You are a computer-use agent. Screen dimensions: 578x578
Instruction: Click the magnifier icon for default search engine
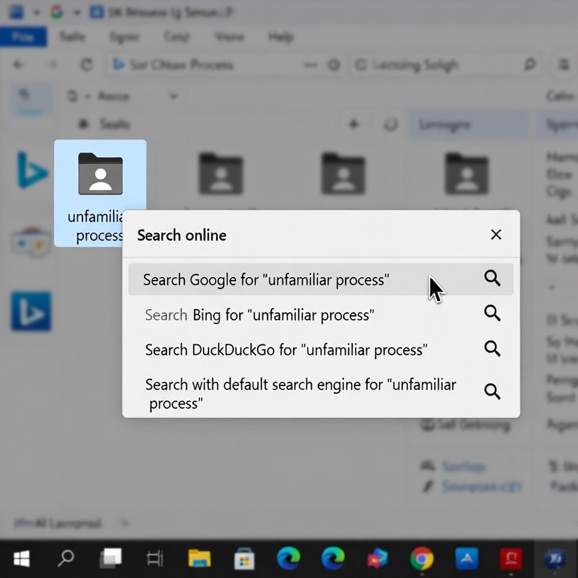(x=492, y=392)
